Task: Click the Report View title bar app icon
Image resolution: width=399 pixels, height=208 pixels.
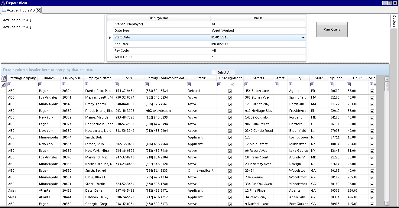Action: (3, 3)
